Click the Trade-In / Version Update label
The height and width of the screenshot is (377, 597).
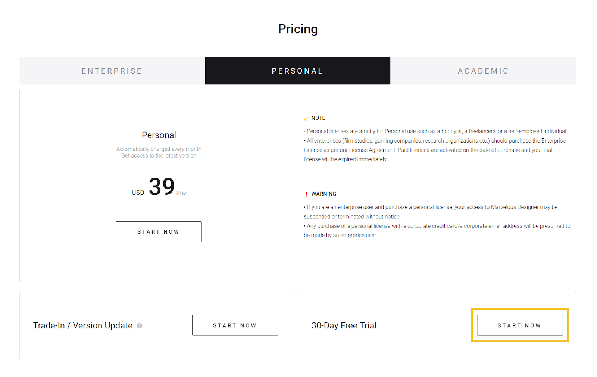(x=83, y=325)
